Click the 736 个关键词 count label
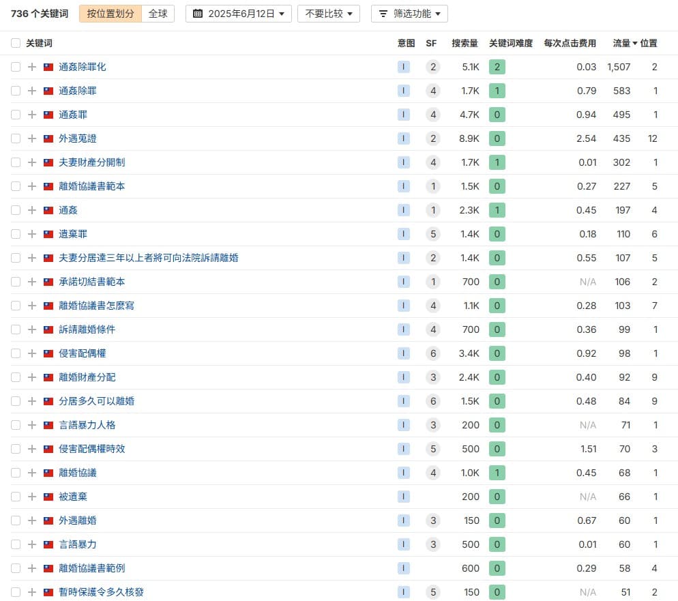The width and height of the screenshot is (678, 601). (x=40, y=14)
